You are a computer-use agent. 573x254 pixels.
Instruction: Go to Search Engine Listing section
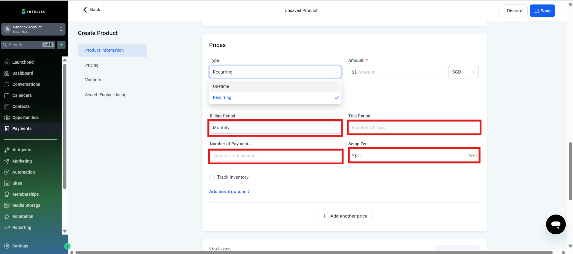(106, 95)
